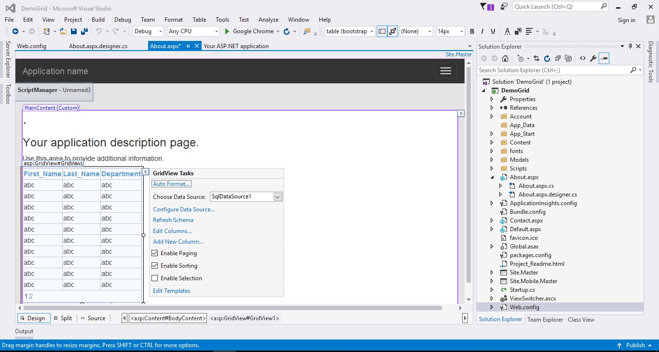Click the green Start debugging arrow

click(x=228, y=31)
